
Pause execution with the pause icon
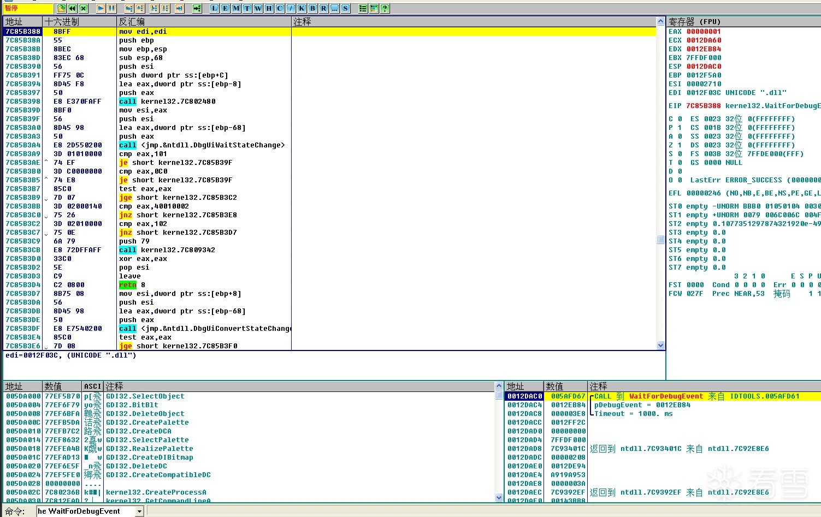pos(111,8)
